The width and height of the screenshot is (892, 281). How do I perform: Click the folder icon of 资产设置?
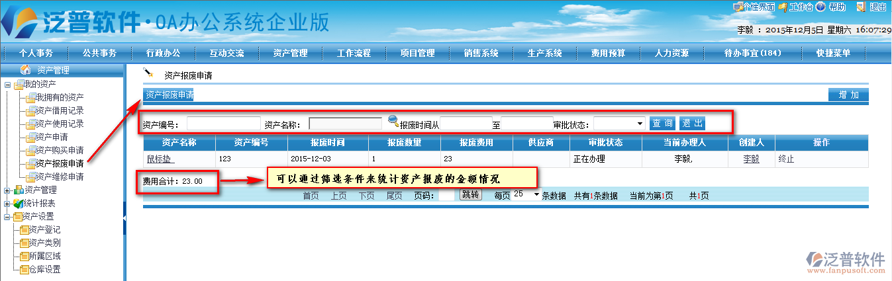click(18, 216)
